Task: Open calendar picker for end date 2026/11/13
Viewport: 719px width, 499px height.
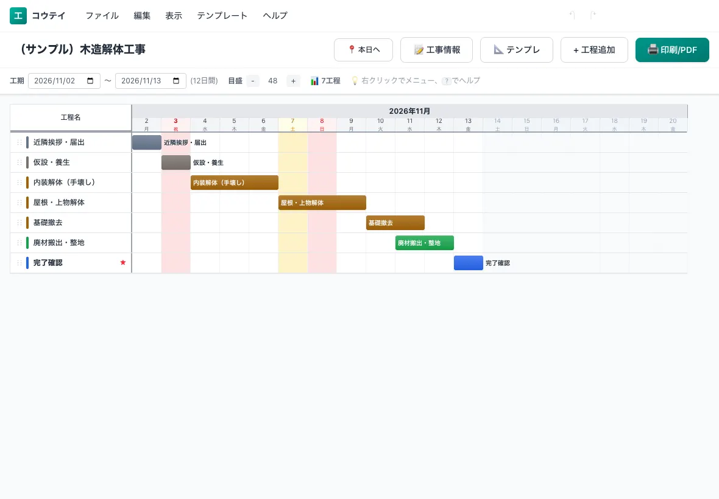Action: [176, 80]
